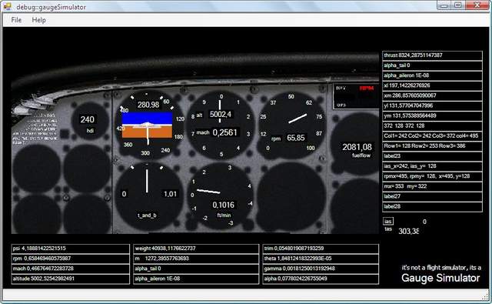Viewport: 492px width, 304px height.
Task: Select the ias label box
Action: (x=388, y=222)
